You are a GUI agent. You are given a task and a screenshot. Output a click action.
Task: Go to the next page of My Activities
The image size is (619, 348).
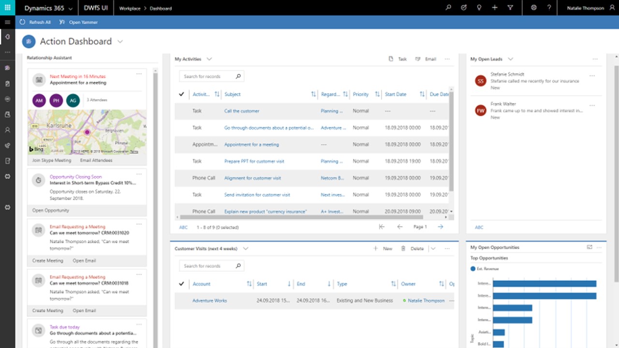(440, 227)
